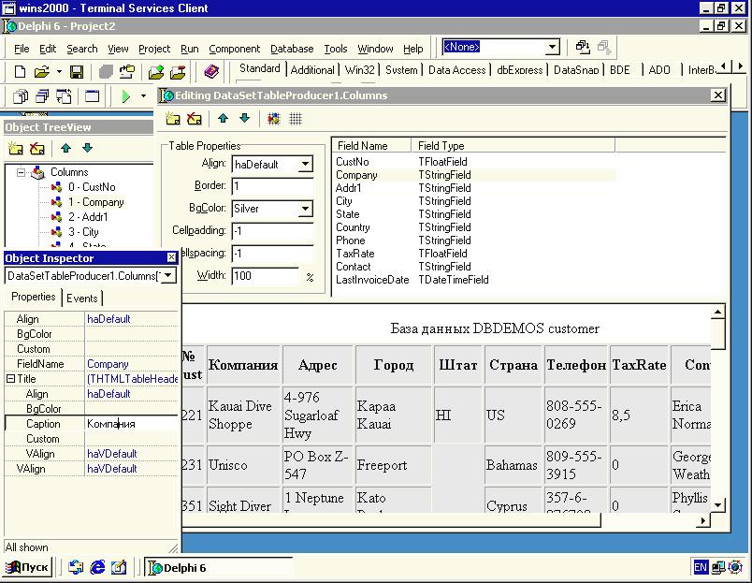Screen dimensions: 752x583
Task: Open the Project menu
Action: click(x=154, y=49)
